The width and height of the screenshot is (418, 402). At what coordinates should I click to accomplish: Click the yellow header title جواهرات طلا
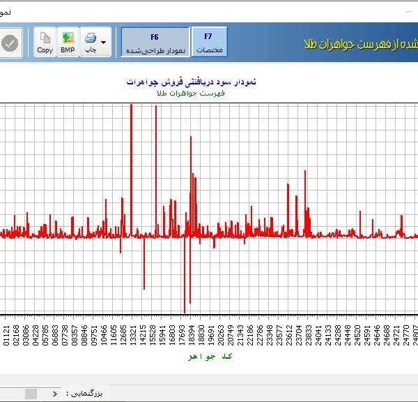click(330, 44)
